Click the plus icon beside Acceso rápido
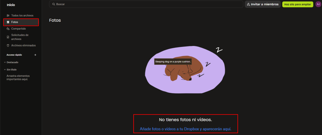 click(35, 55)
